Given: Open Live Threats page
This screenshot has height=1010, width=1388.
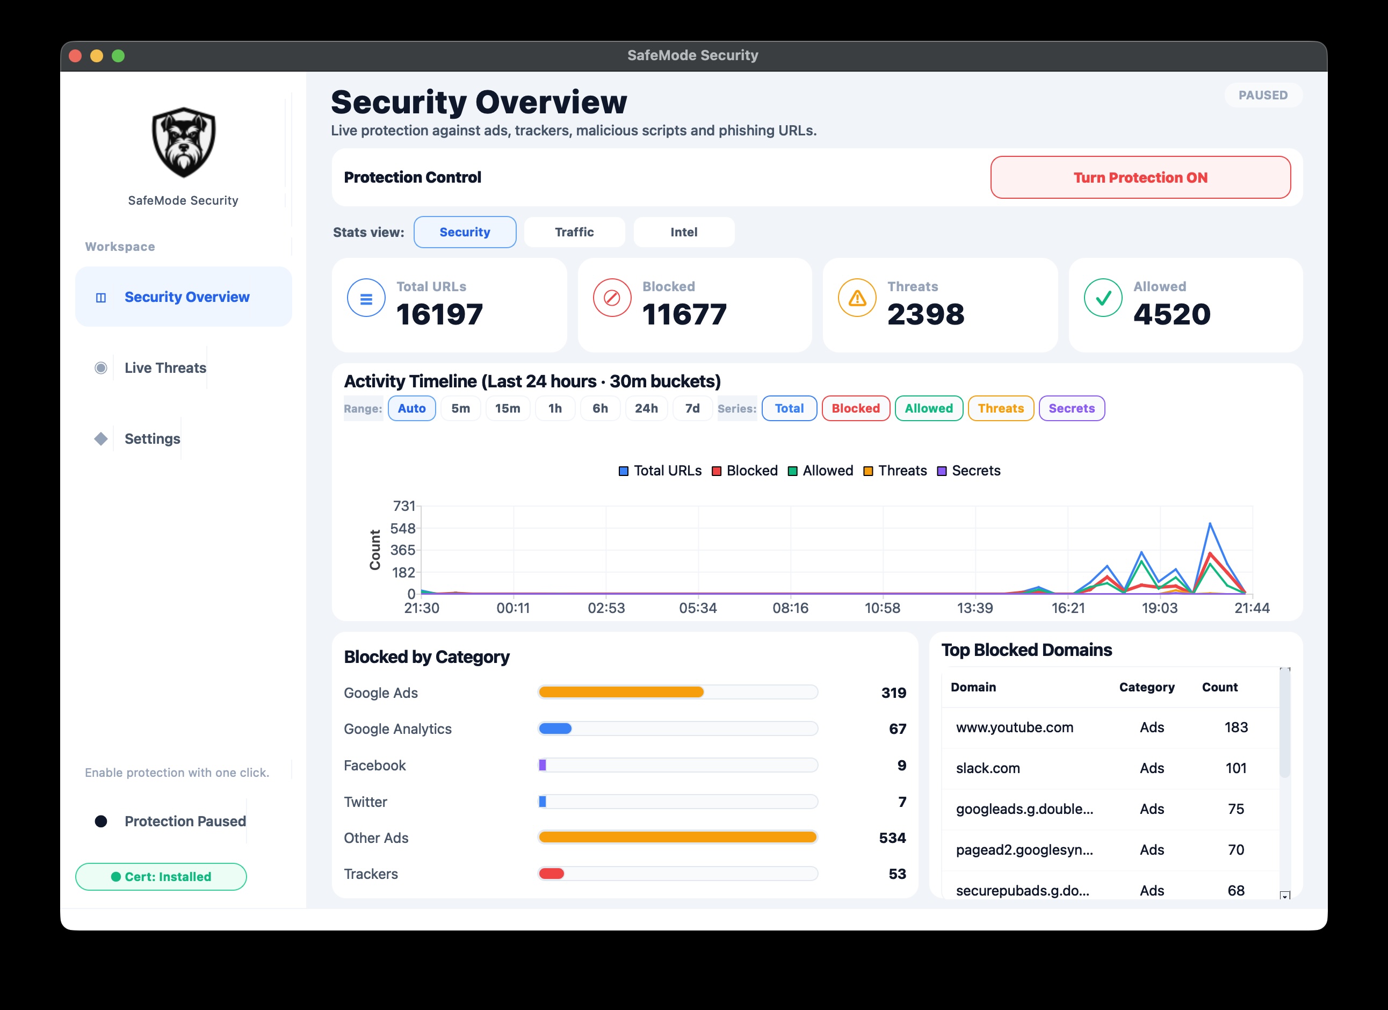Looking at the screenshot, I should click(165, 368).
